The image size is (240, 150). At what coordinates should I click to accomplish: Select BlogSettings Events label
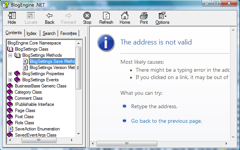[40, 80]
